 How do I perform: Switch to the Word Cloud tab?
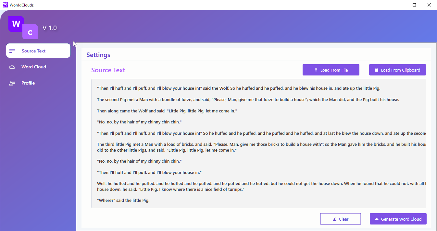click(34, 67)
